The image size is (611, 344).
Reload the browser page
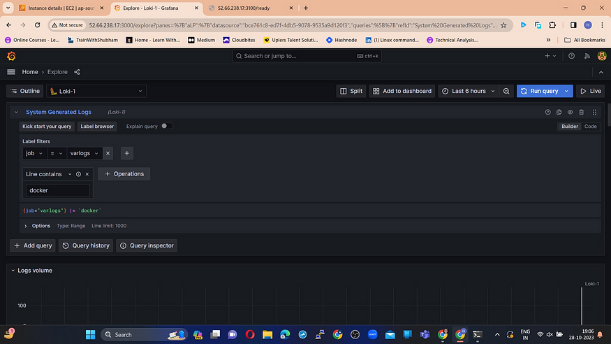(38, 25)
